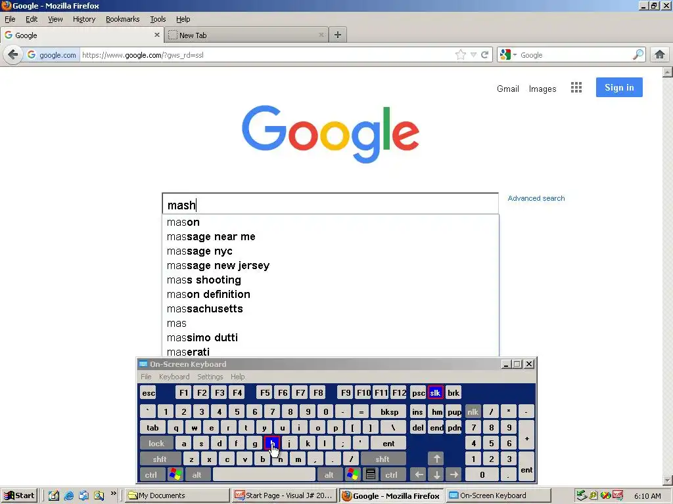The image size is (673, 504).
Task: Open Advanced search link
Action: (x=536, y=198)
